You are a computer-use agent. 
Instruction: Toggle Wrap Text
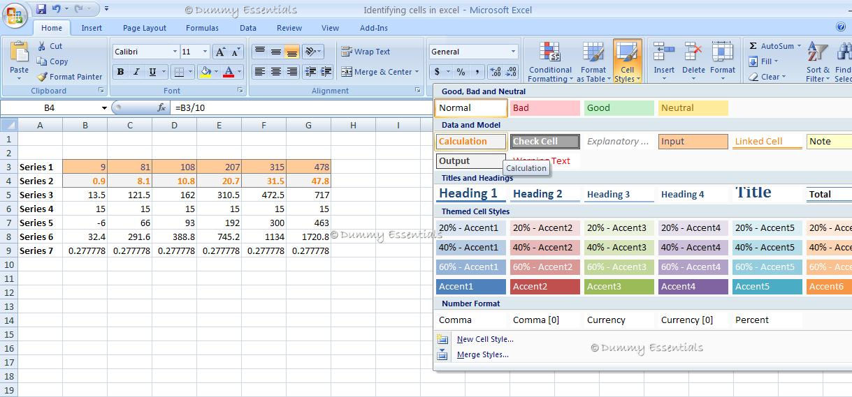(366, 52)
